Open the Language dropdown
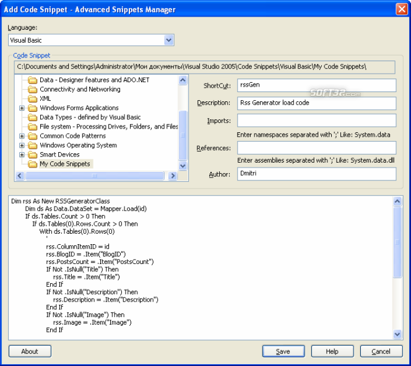411x366 pixels. coord(169,40)
